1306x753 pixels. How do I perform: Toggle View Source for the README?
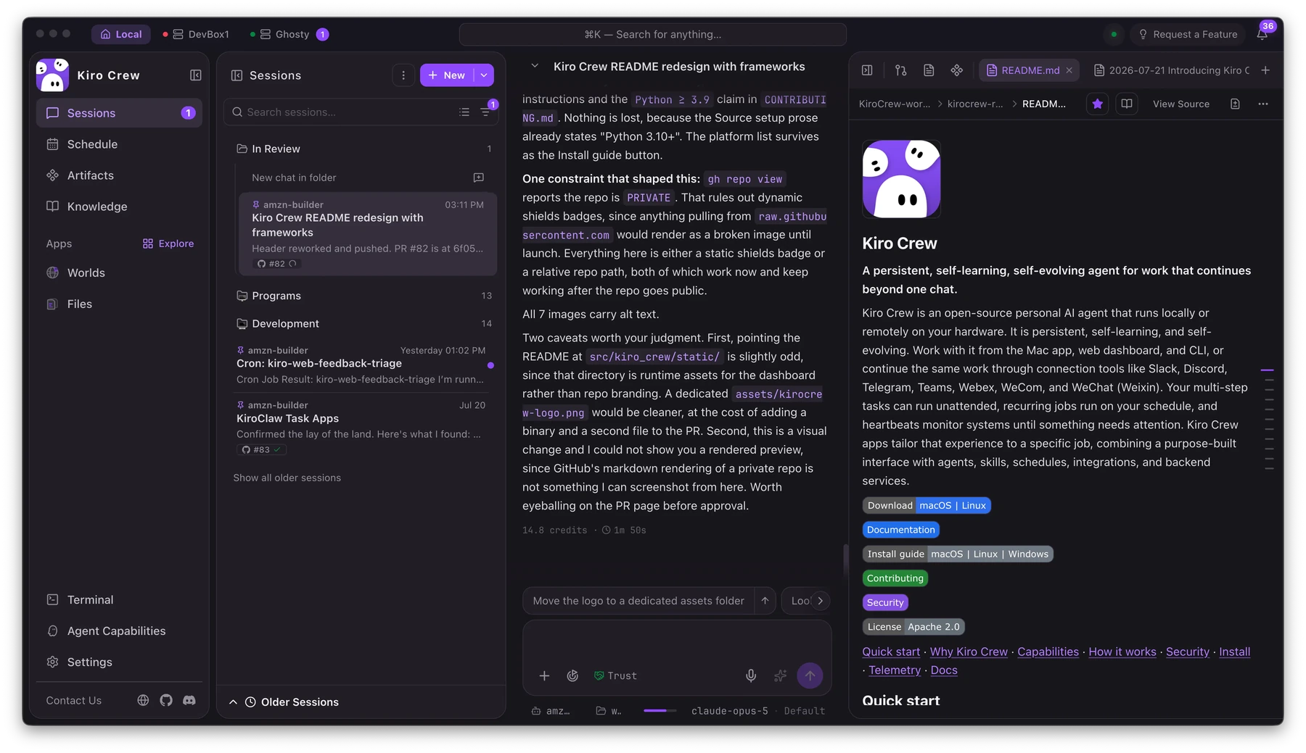(x=1181, y=104)
